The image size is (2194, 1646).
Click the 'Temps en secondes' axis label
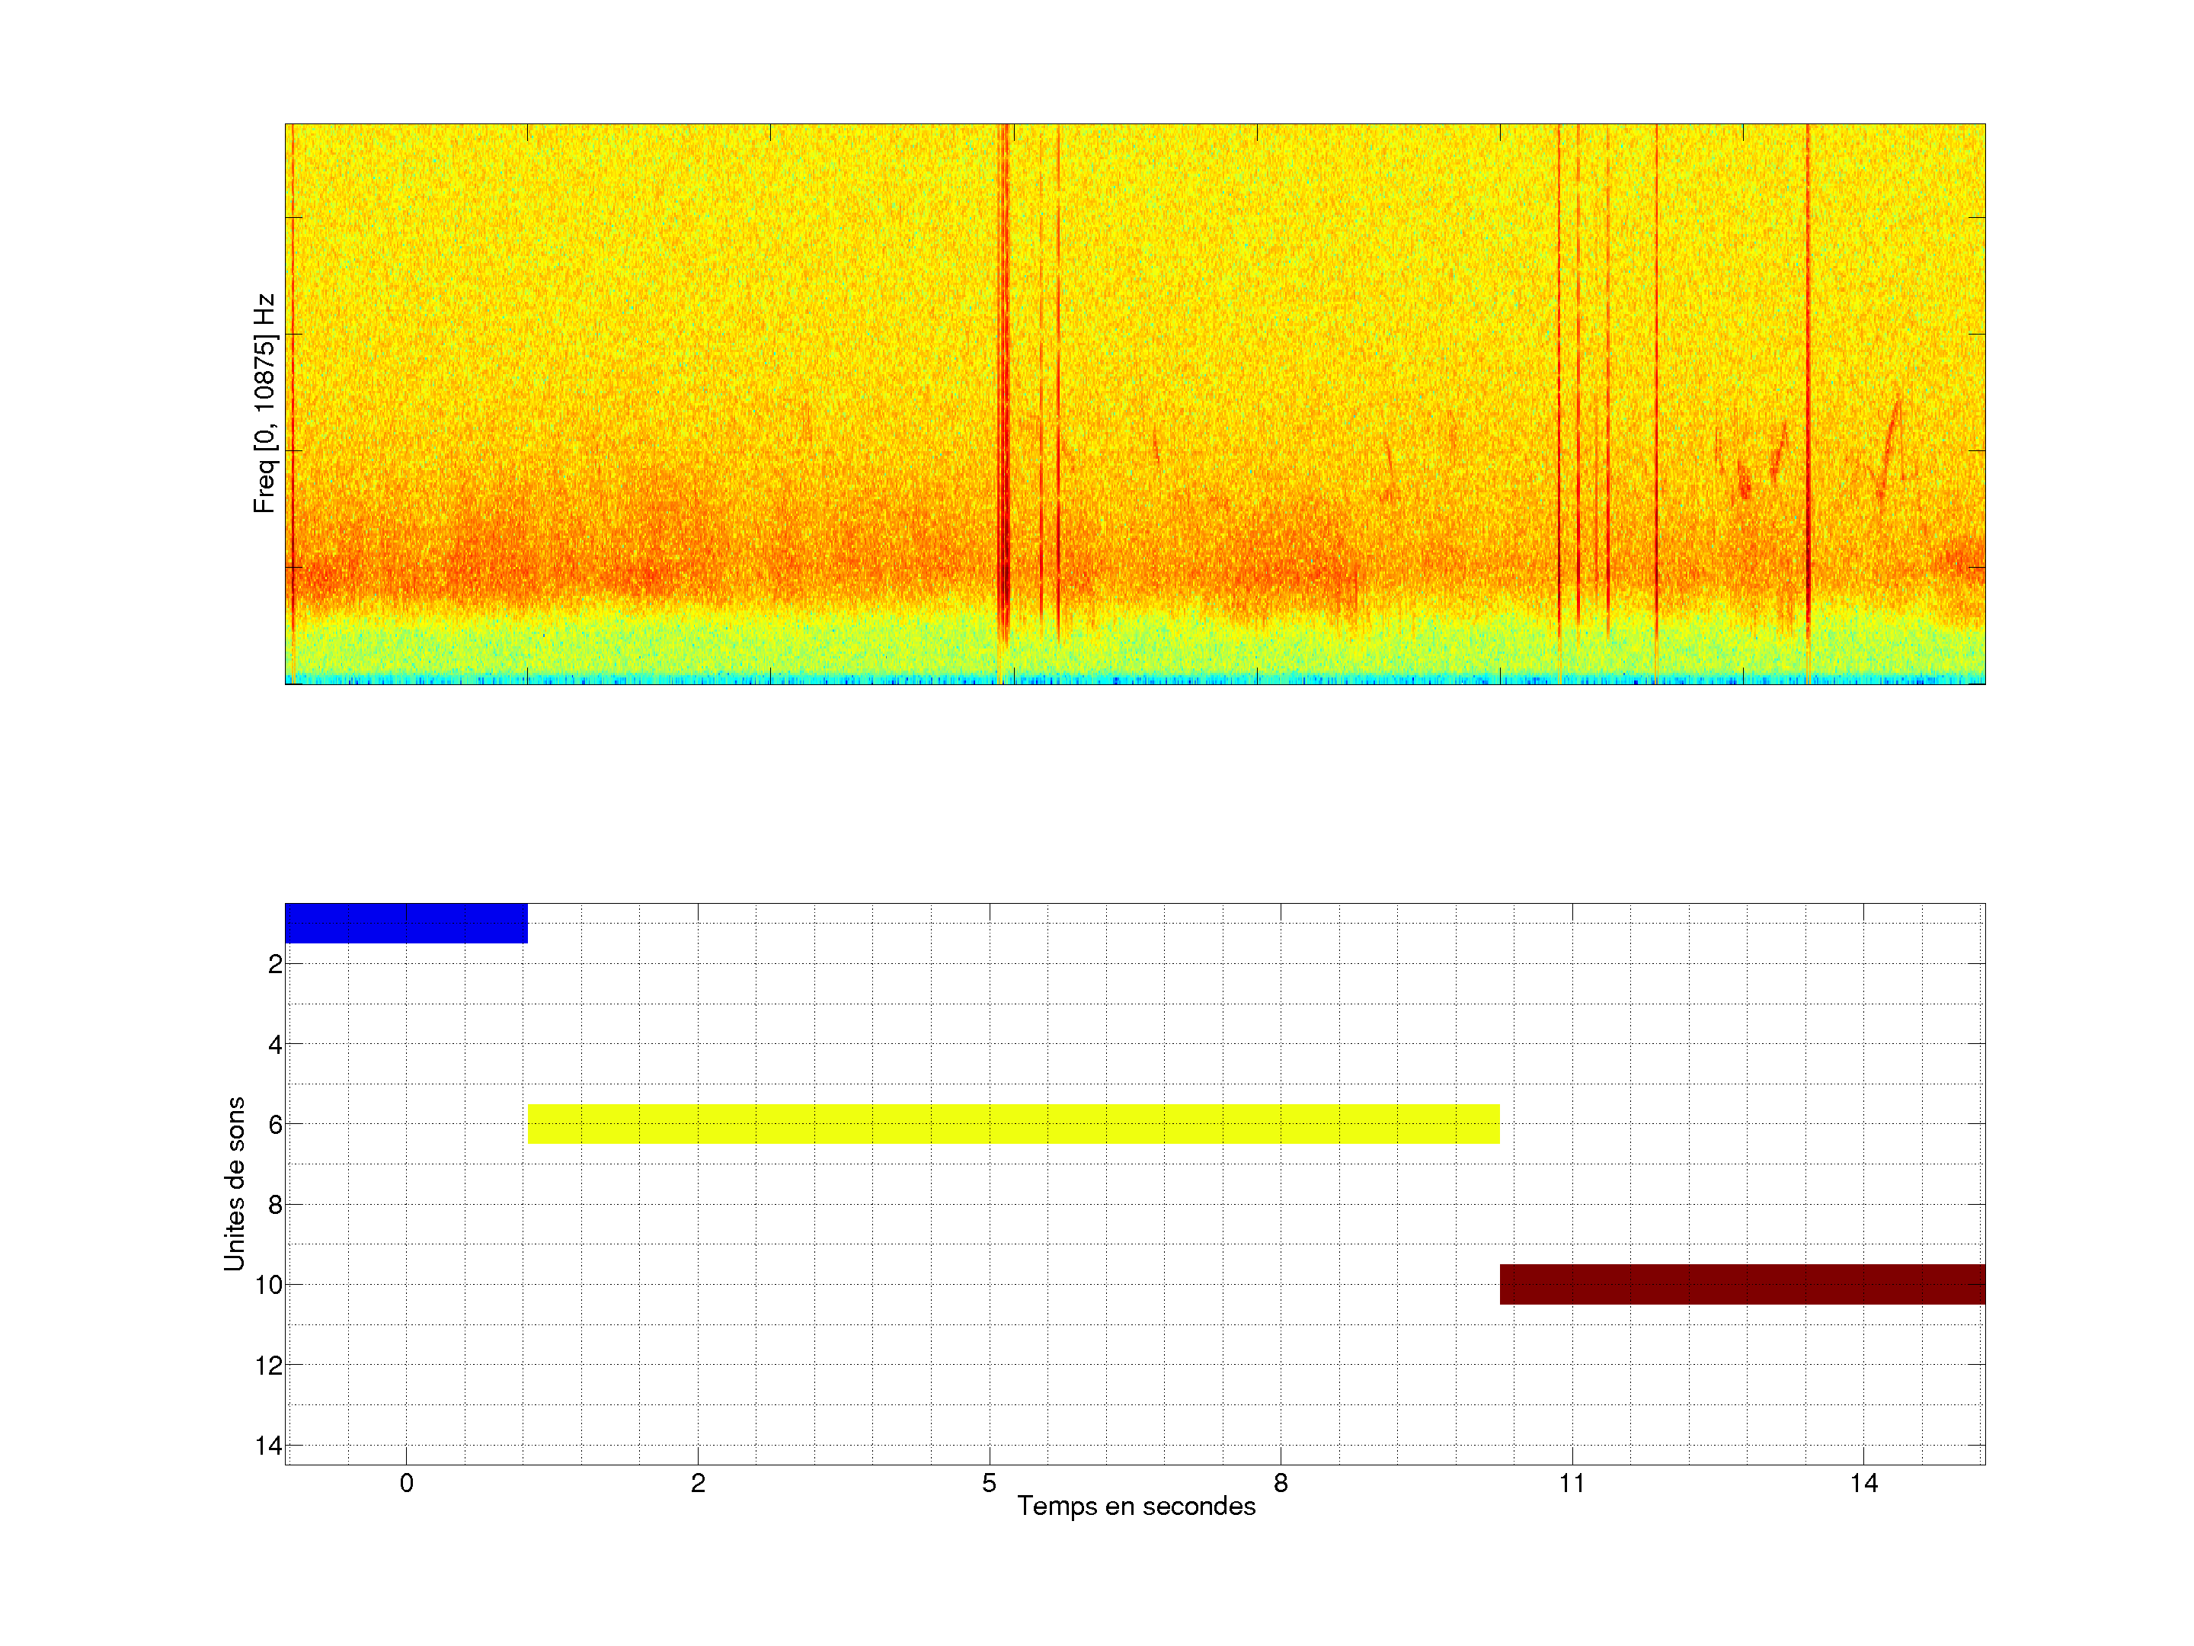[1136, 1506]
